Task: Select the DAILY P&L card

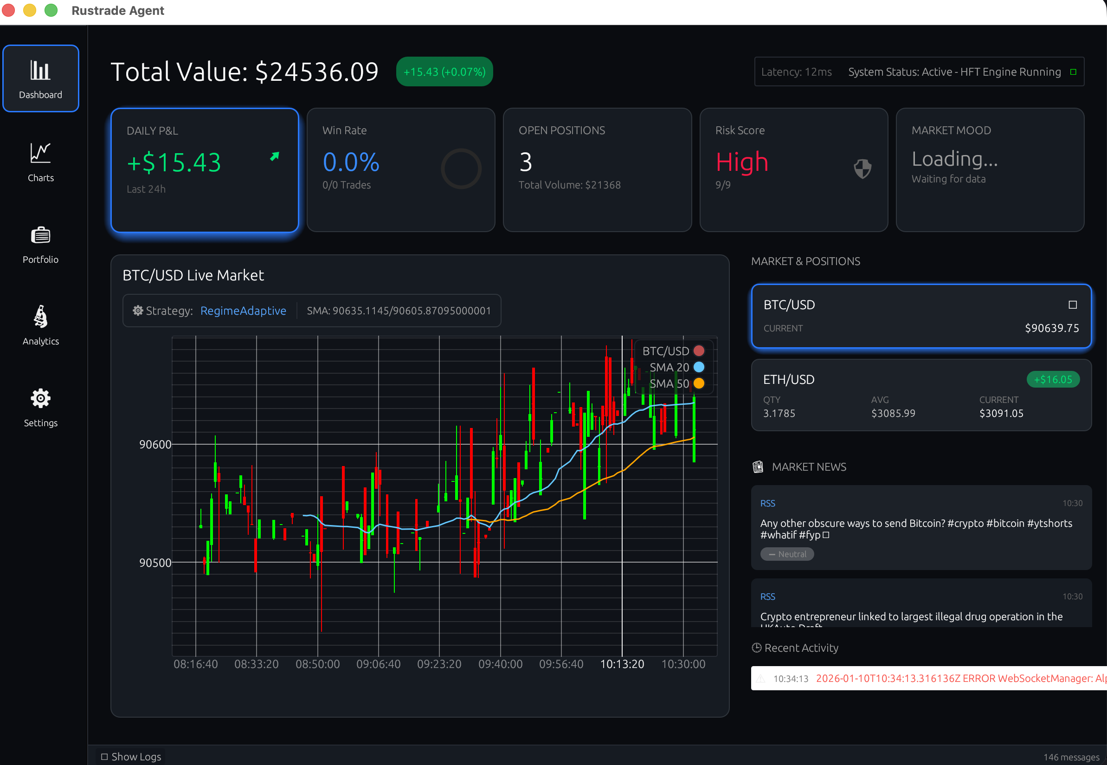Action: coord(205,170)
